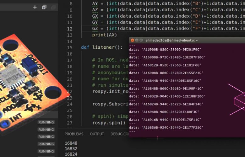Click terminal line A16824B-944C-2672D-6E184F14G
Screen dimensions: 245x157
166,104
